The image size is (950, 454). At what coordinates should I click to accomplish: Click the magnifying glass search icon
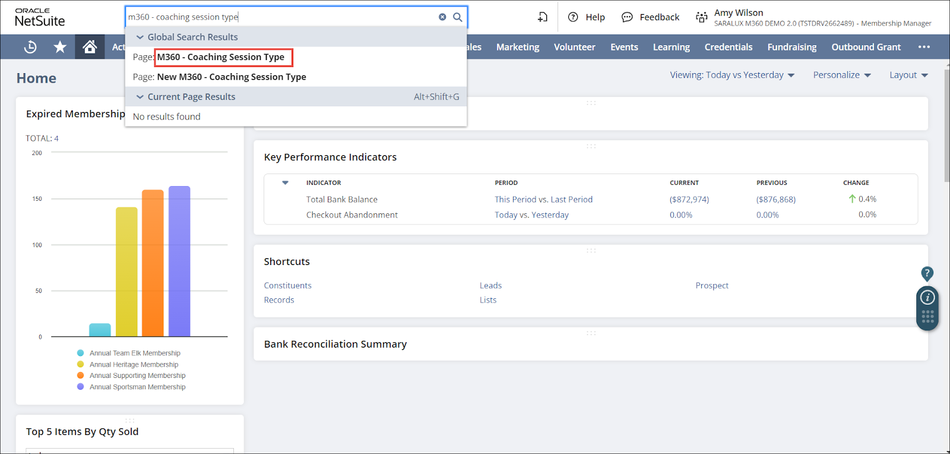click(458, 17)
